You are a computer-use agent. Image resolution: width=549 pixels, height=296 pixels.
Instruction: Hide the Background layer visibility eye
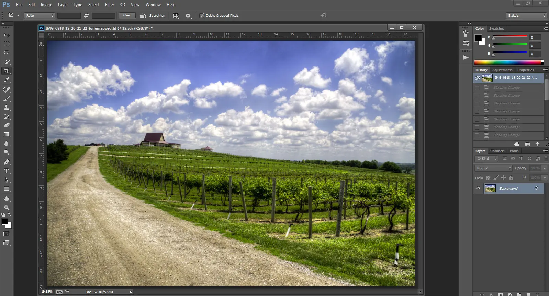pyautogui.click(x=478, y=188)
